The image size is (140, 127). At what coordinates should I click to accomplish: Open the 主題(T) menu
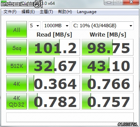pyautogui.click(x=46, y=12)
